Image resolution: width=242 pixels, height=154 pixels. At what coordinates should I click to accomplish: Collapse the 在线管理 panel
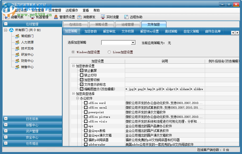point(6,24)
